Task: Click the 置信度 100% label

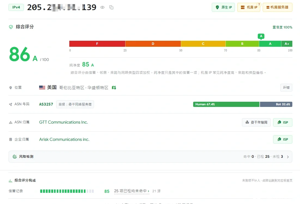Action: coord(282,27)
